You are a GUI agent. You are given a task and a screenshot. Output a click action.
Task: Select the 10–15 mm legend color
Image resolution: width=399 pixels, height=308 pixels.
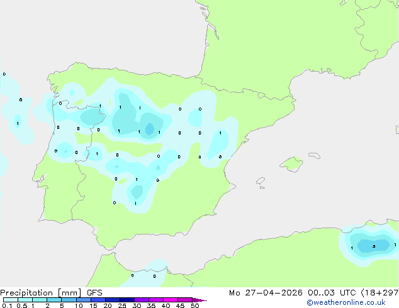click(84, 300)
